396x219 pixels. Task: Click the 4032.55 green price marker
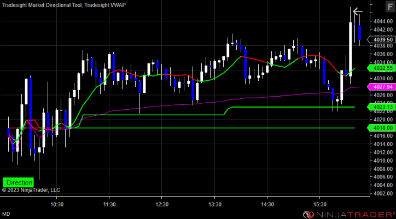(382, 68)
